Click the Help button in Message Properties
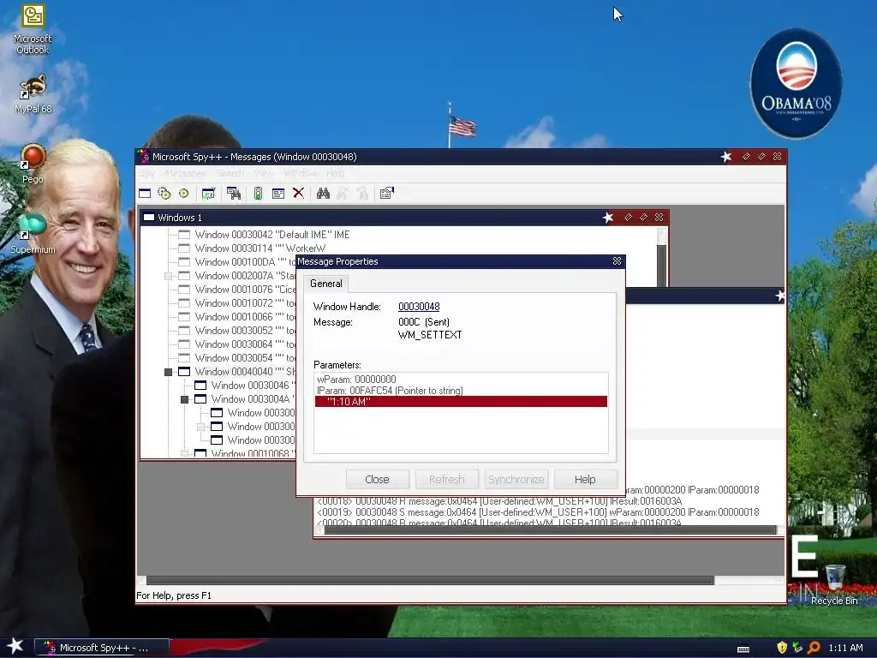 point(585,480)
